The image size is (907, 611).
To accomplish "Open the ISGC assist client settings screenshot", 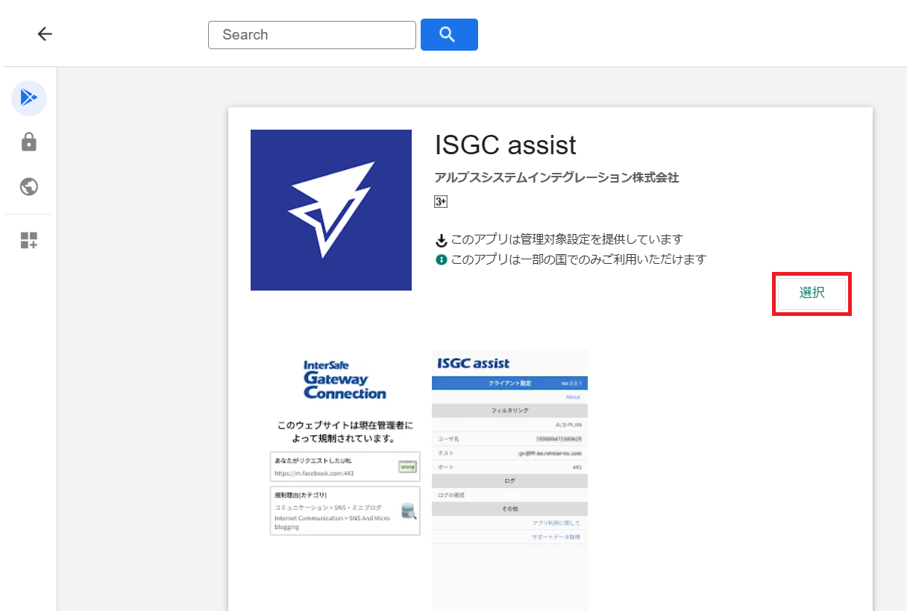I will click(x=509, y=477).
